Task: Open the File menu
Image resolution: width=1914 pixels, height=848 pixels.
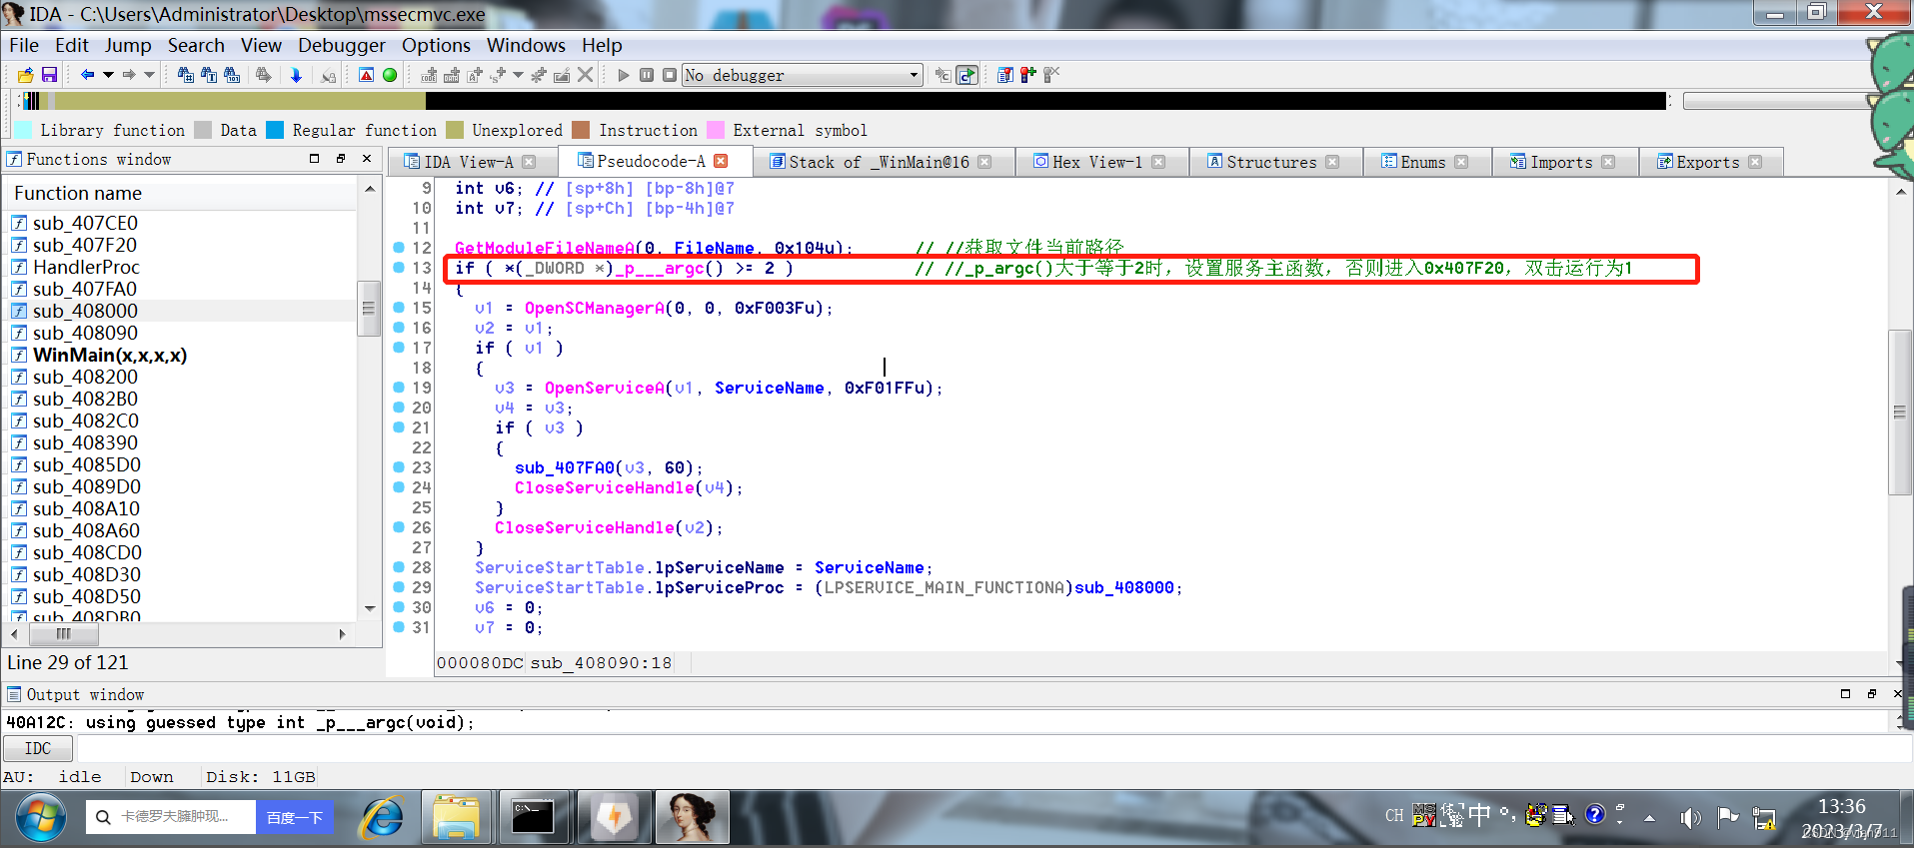Action: 24,45
